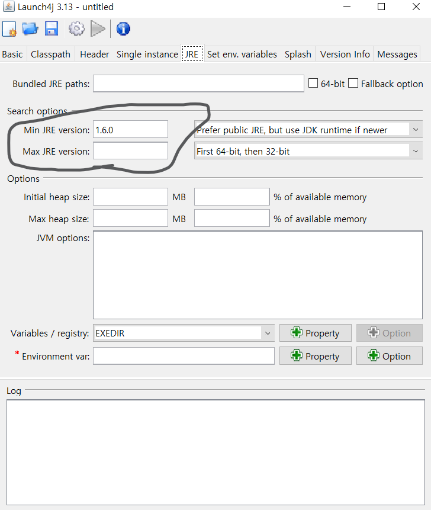Click the Launch4j Java title bar icon
Viewport: 431px width, 510px height.
tap(8, 7)
